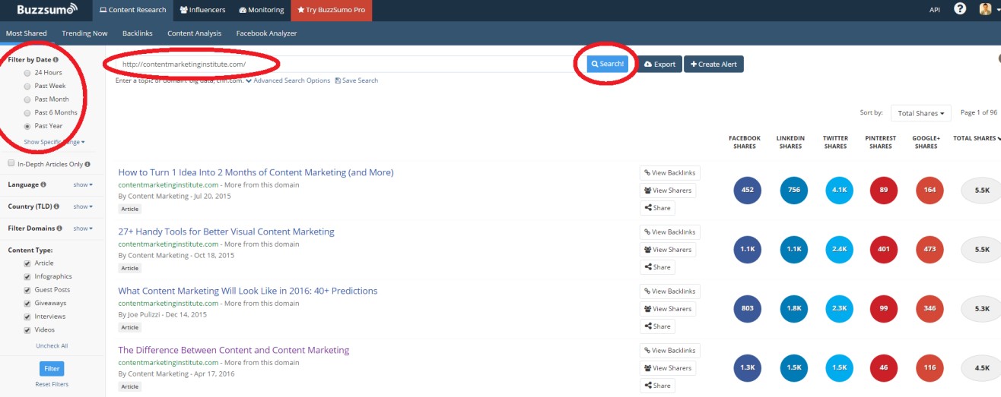Click Google+ shares bubble showing 164
This screenshot has height=397, width=1001.
click(x=930, y=190)
